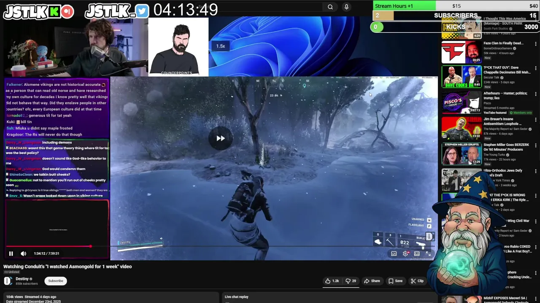
Task: Subscribe to the Destiny channel
Action: click(x=56, y=281)
